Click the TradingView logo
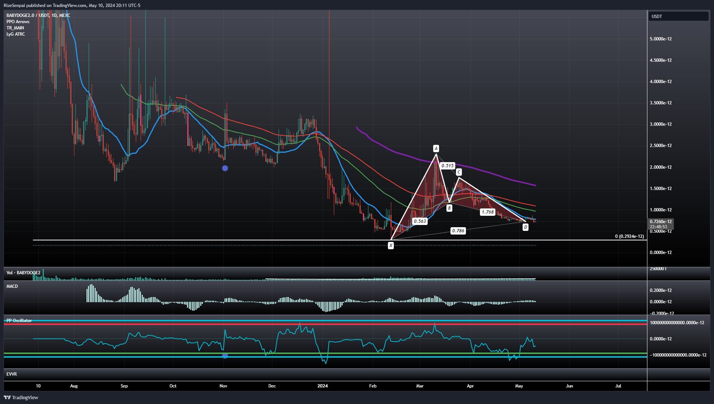Image resolution: width=714 pixels, height=404 pixels. coord(21,397)
